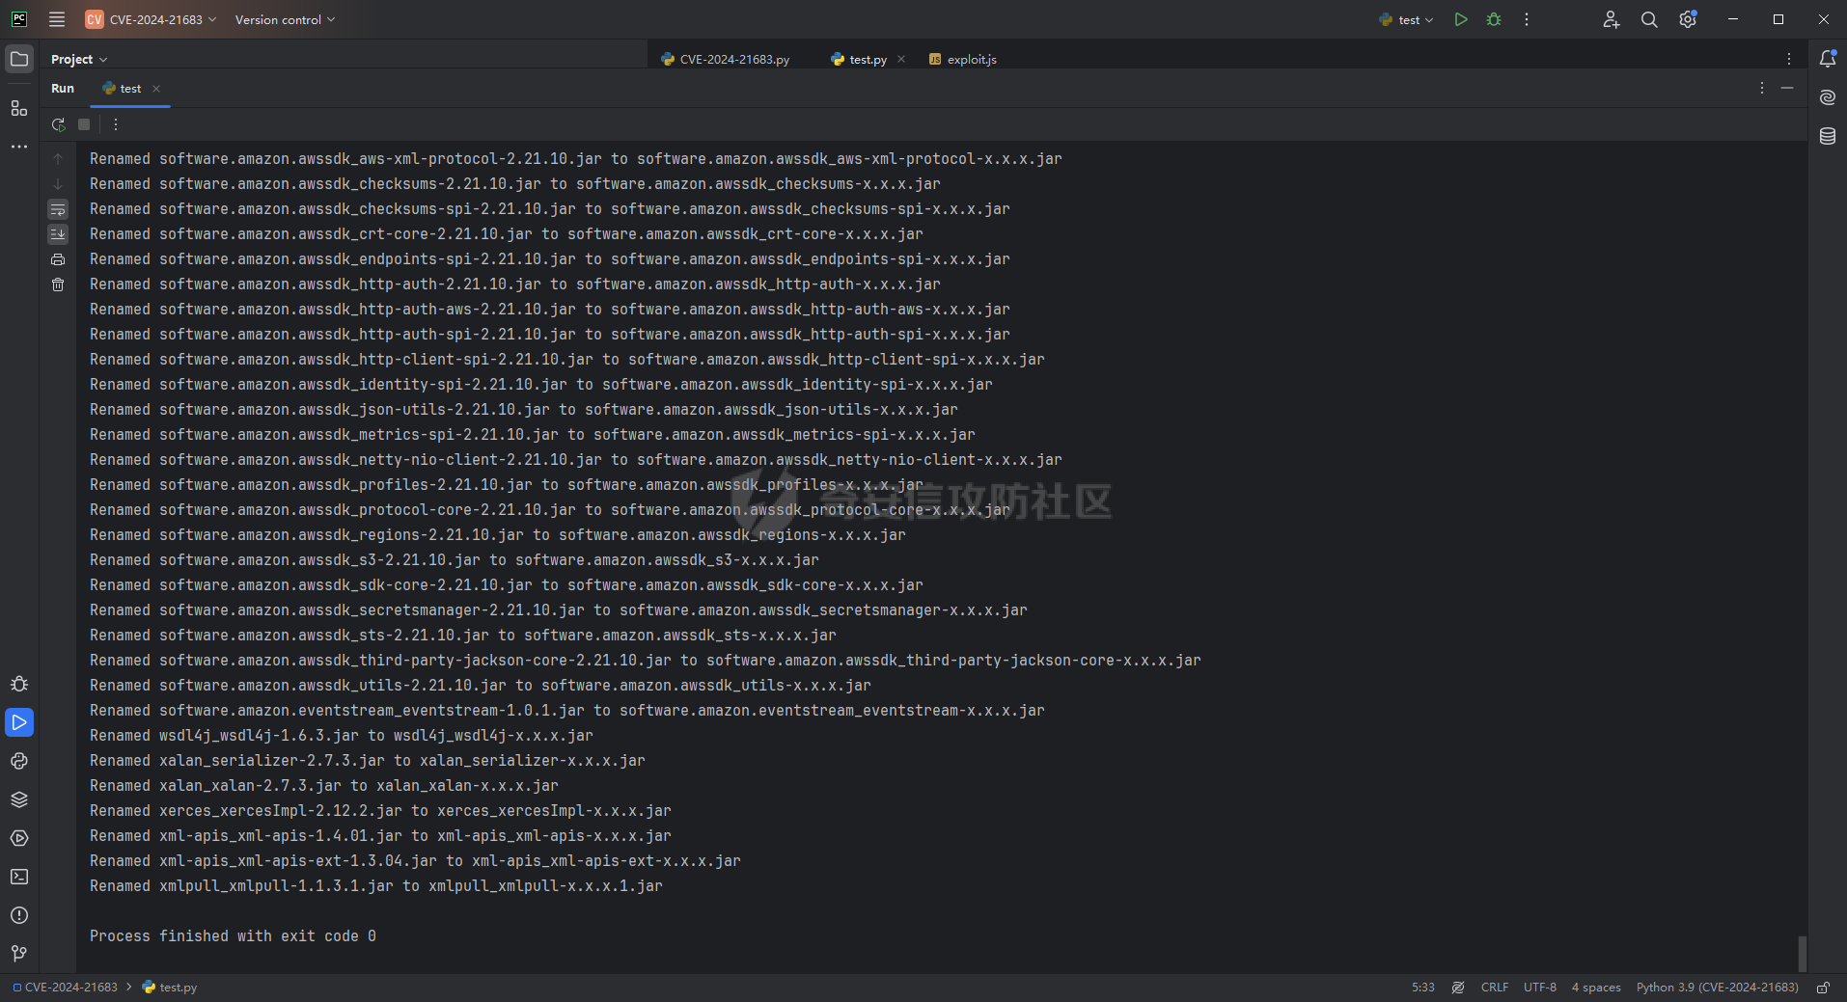Click the UTF-8 encoding in status bar

1539,987
